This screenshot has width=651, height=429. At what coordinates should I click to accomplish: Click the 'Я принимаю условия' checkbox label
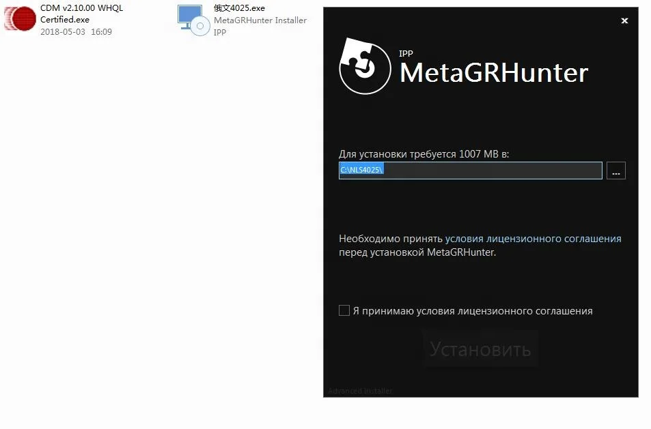coord(473,311)
